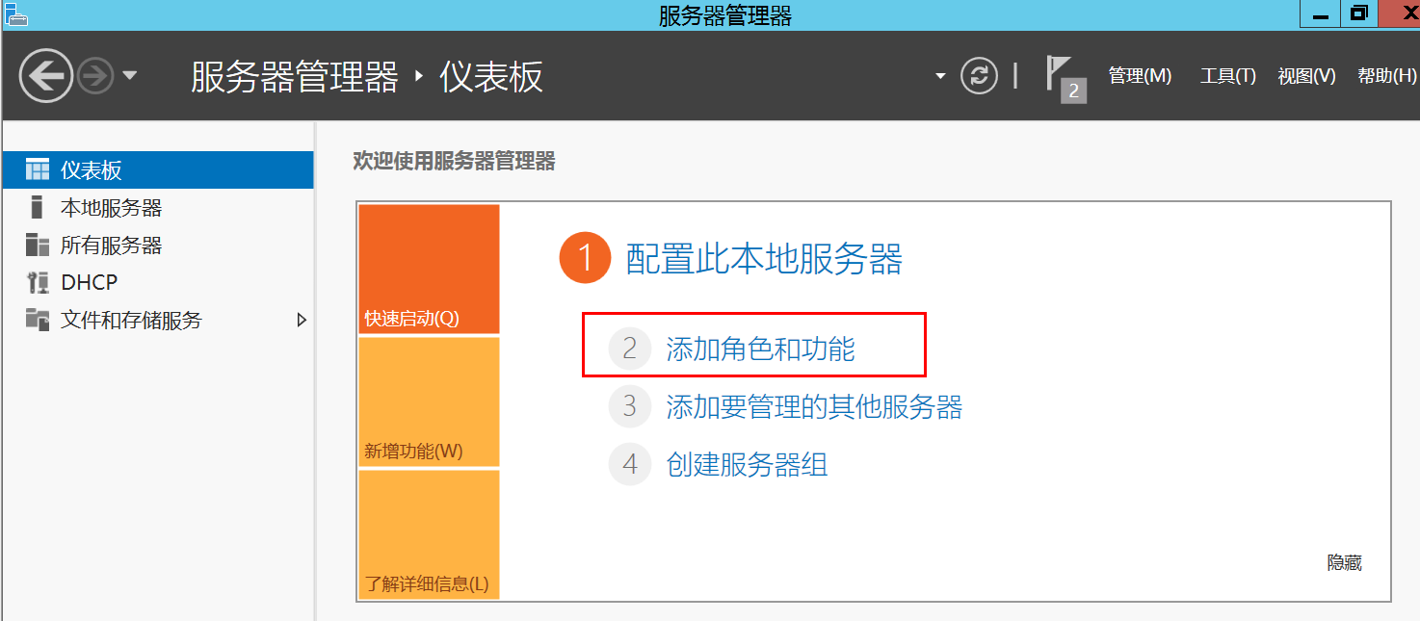Click 创建服务器组 link
This screenshot has width=1420, height=621.
[x=747, y=465]
